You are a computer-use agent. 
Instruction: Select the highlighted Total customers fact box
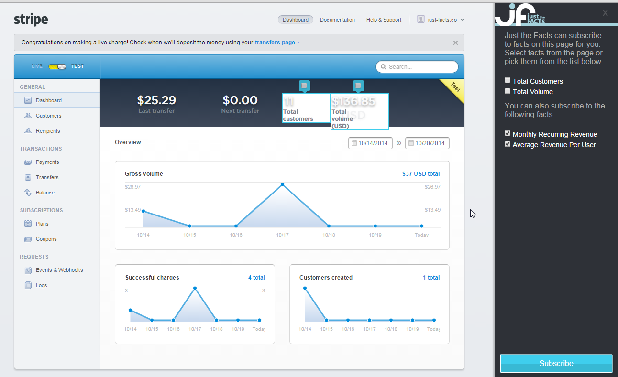point(306,108)
